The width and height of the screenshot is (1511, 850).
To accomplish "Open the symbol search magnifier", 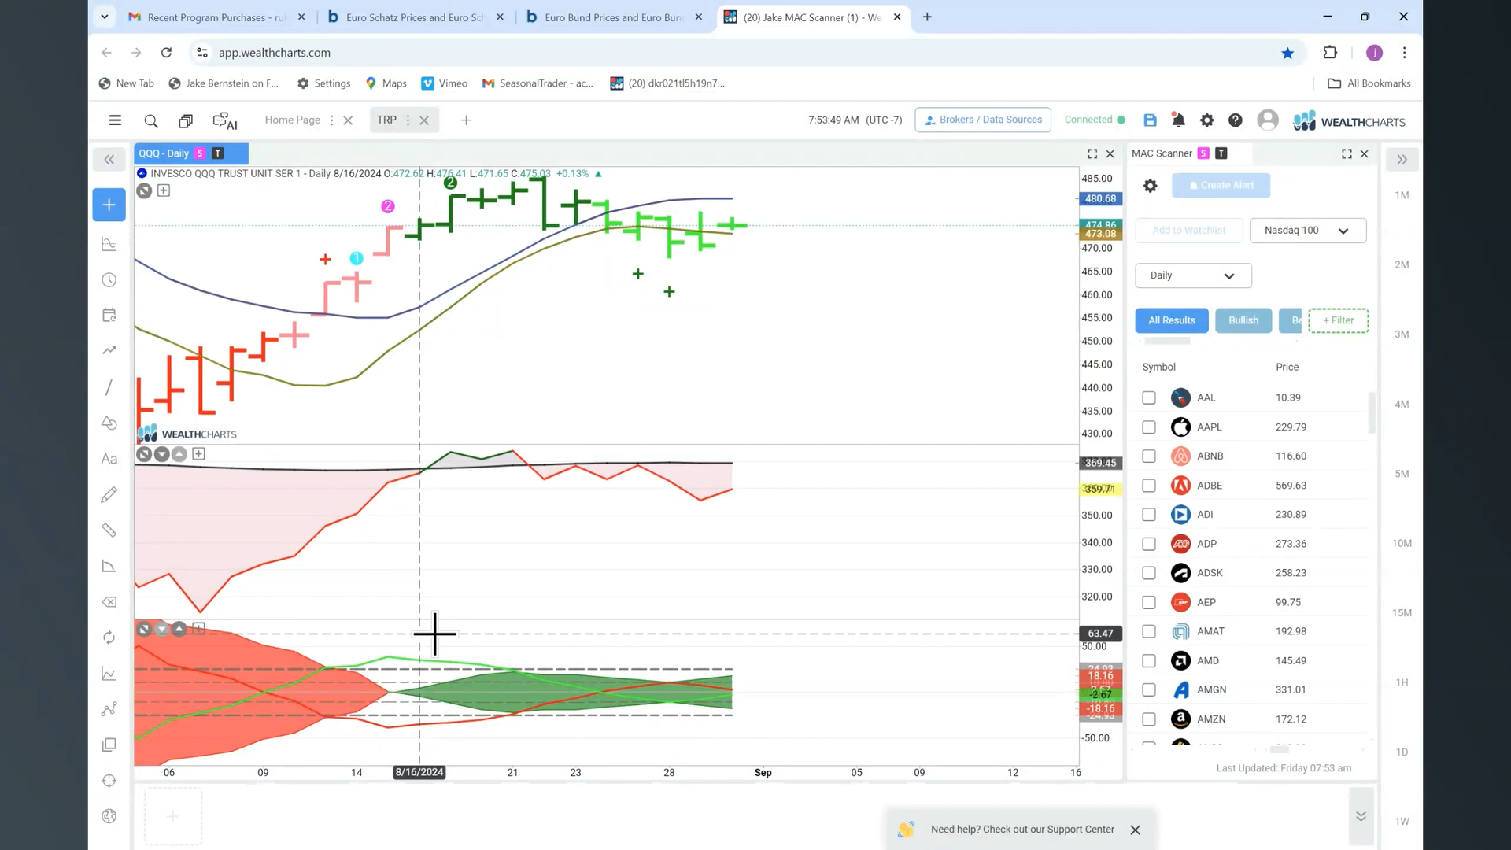I will click(151, 120).
